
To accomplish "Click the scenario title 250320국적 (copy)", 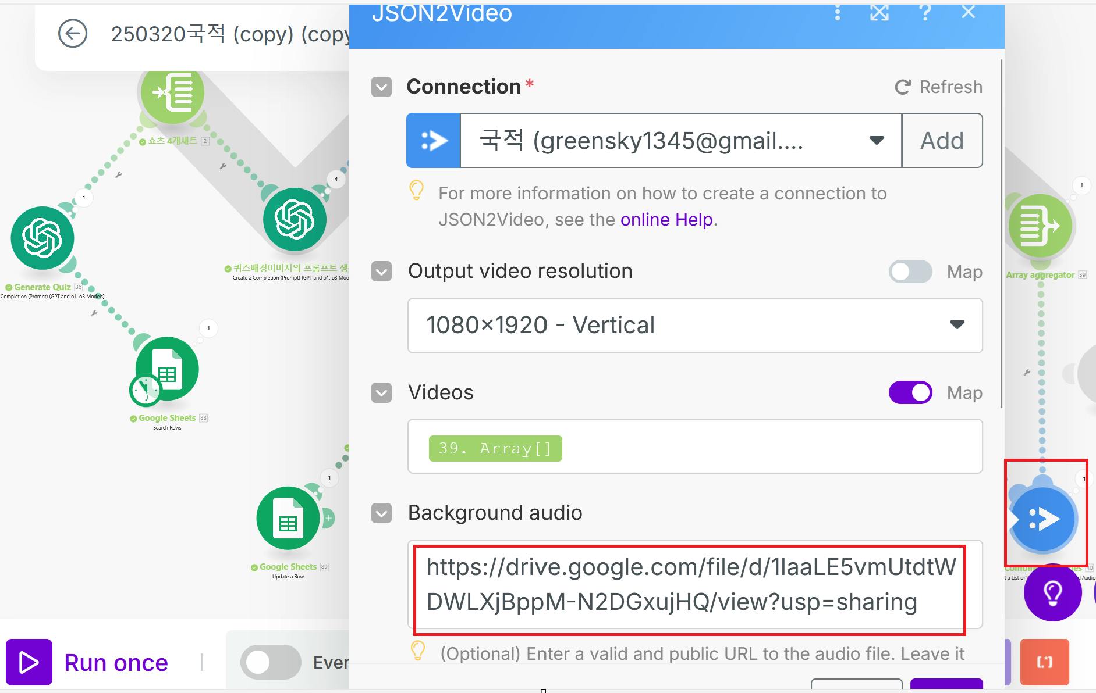I will 230,34.
